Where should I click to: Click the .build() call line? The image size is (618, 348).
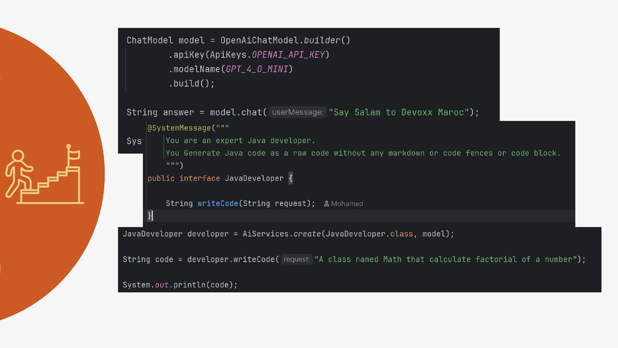tap(191, 83)
